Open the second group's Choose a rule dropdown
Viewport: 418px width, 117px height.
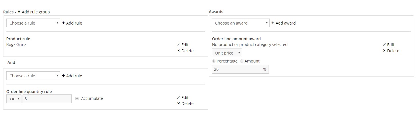pyautogui.click(x=33, y=76)
